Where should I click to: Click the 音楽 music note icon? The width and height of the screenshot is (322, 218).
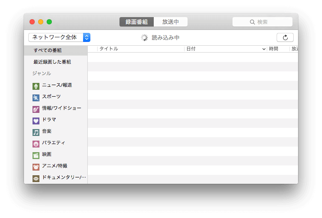coord(36,133)
